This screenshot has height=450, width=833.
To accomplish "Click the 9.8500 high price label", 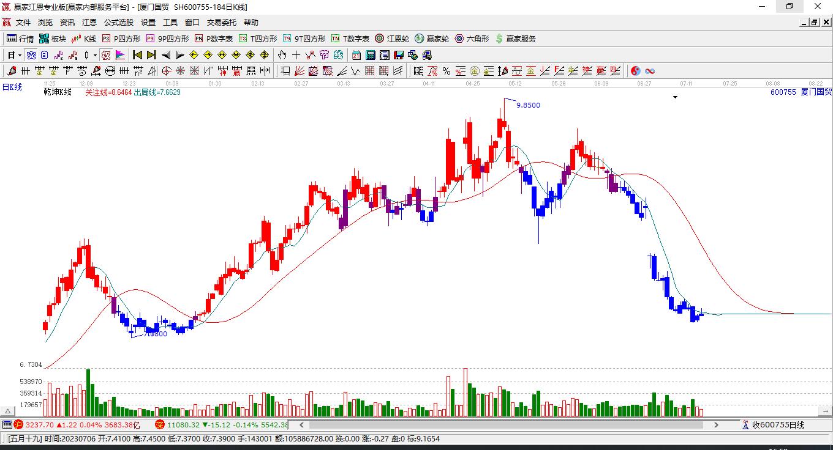I will coord(528,105).
